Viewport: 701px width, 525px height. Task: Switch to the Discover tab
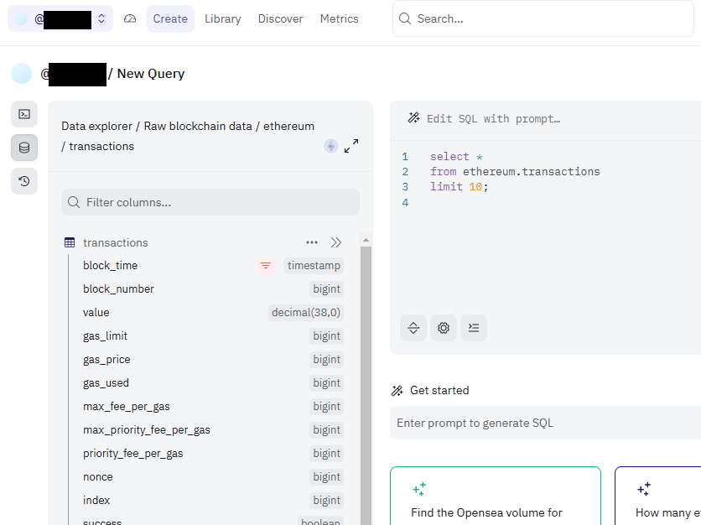point(280,18)
